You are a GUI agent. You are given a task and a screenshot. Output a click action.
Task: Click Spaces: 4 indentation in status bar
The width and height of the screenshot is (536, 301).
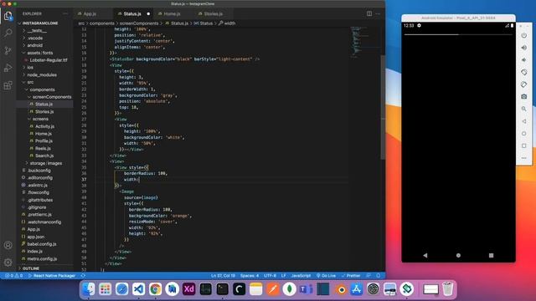point(250,276)
